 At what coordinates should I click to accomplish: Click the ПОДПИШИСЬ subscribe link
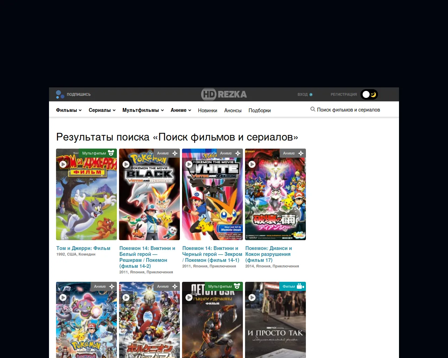coord(79,94)
